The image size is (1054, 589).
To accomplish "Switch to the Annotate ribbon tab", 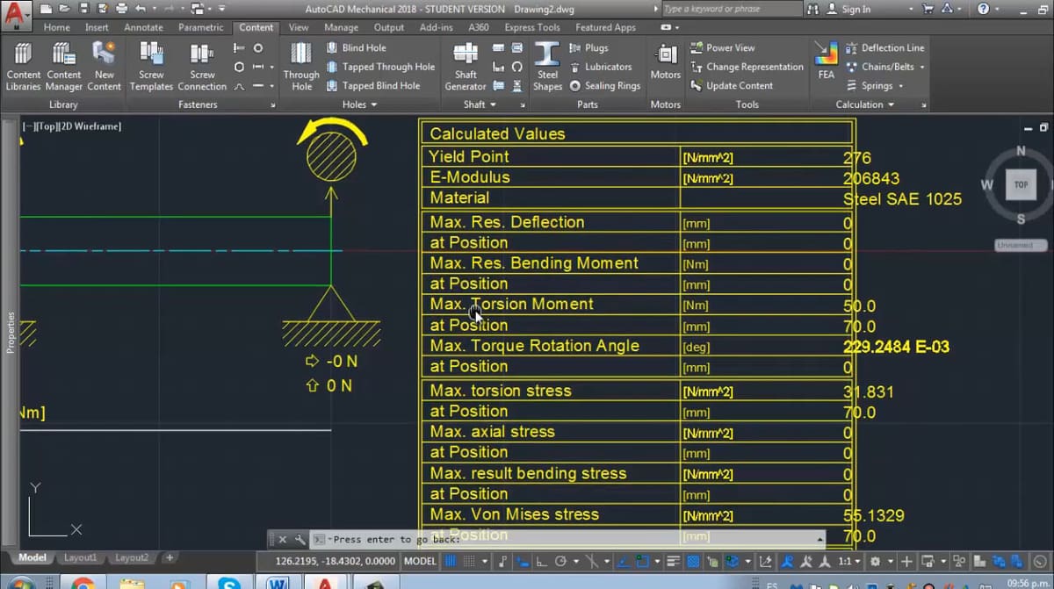I will pos(143,27).
